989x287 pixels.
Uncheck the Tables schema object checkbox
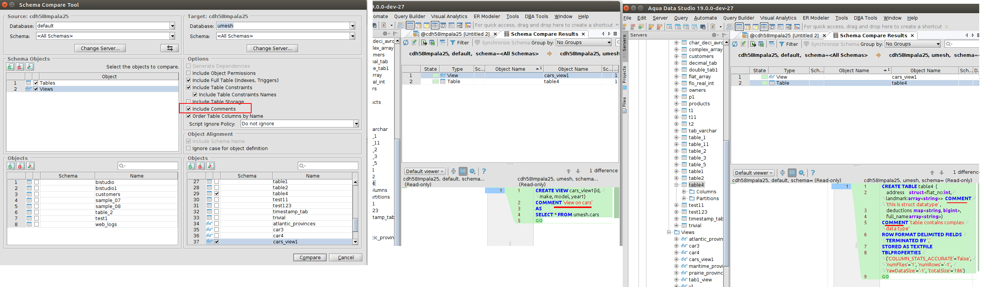pyautogui.click(x=36, y=83)
